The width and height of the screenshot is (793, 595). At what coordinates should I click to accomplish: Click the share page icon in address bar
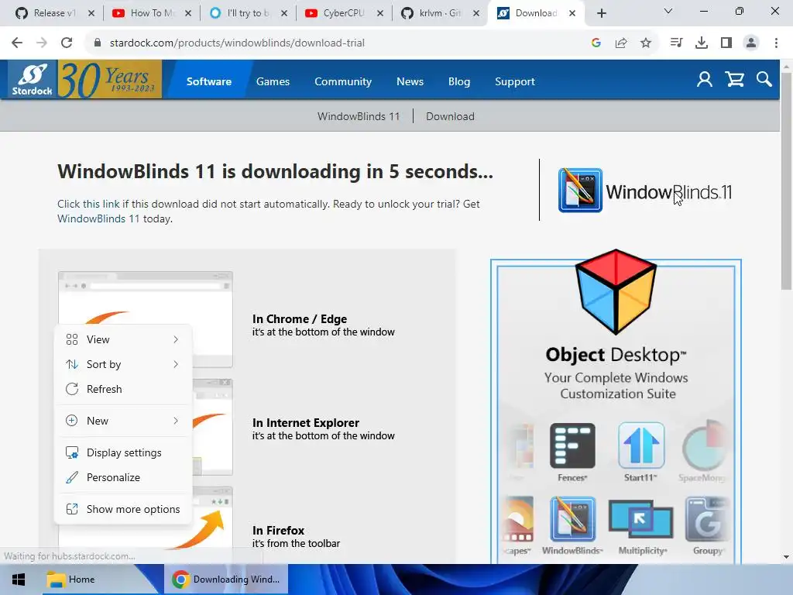(621, 43)
